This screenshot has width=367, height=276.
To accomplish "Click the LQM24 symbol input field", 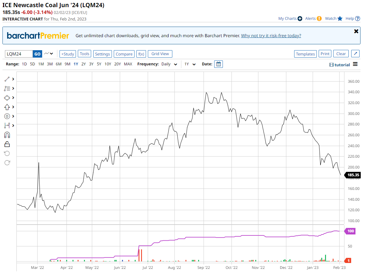I will pos(19,54).
